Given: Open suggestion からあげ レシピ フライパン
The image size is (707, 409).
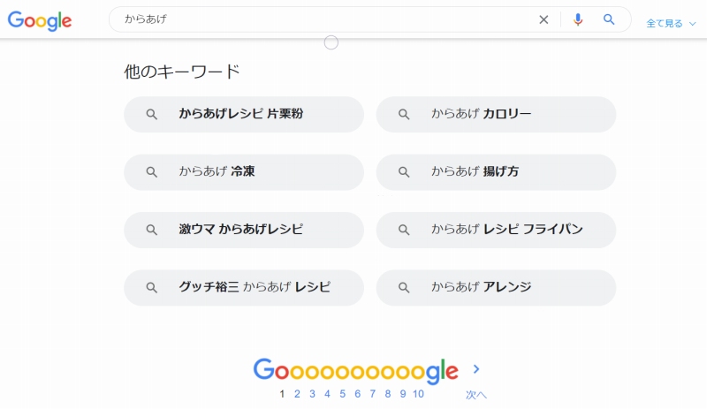Looking at the screenshot, I should click(496, 230).
